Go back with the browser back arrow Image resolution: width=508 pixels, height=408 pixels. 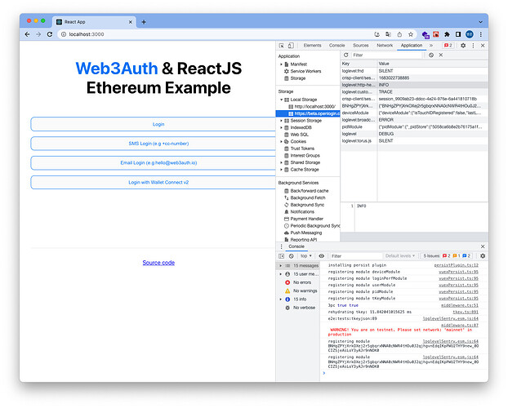(27, 34)
